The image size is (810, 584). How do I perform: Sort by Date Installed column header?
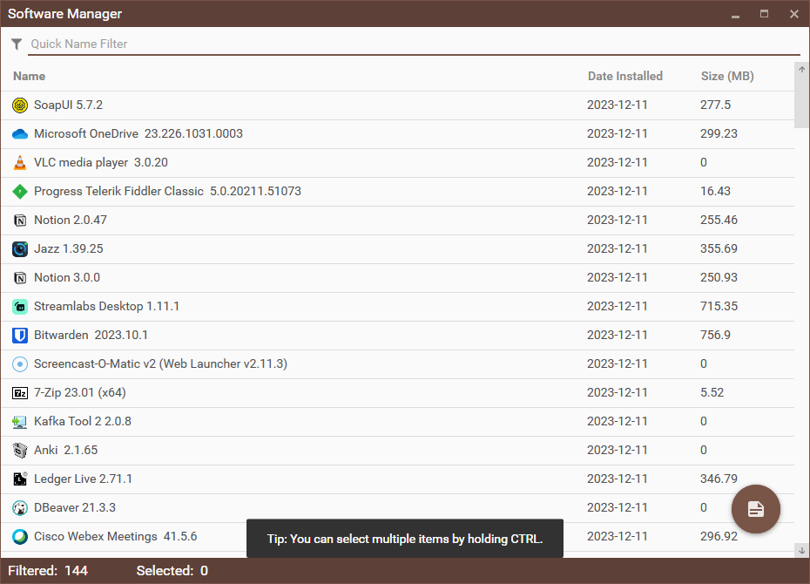pos(624,77)
